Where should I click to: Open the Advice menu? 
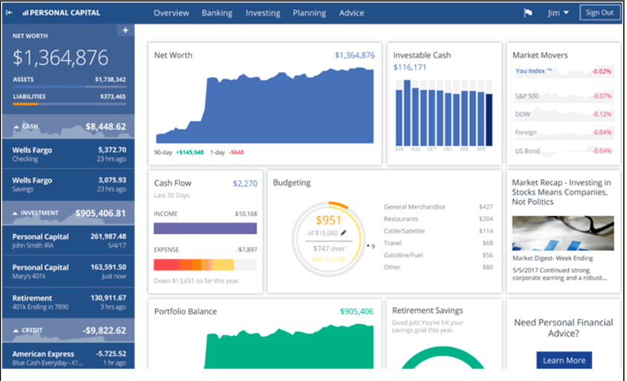(352, 13)
